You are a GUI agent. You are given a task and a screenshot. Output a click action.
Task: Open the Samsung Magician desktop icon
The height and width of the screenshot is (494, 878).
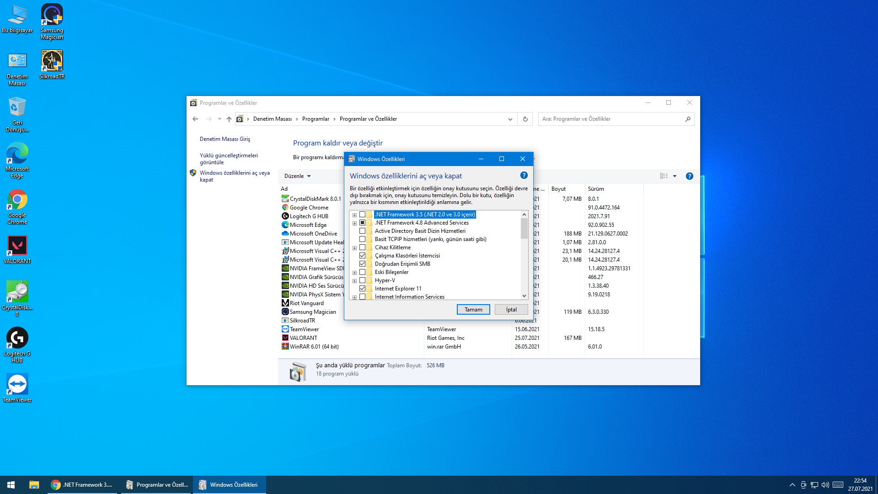pyautogui.click(x=52, y=21)
